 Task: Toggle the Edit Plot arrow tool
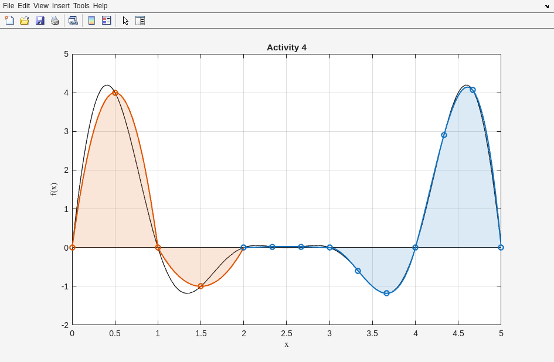pyautogui.click(x=125, y=21)
